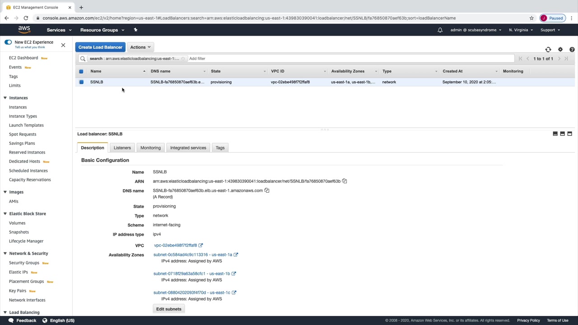Image resolution: width=578 pixels, height=325 pixels.
Task: Open the AWS home logo
Action: pyautogui.click(x=24, y=30)
